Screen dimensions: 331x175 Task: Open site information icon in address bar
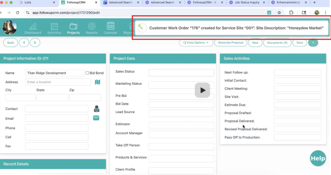coord(27,13)
